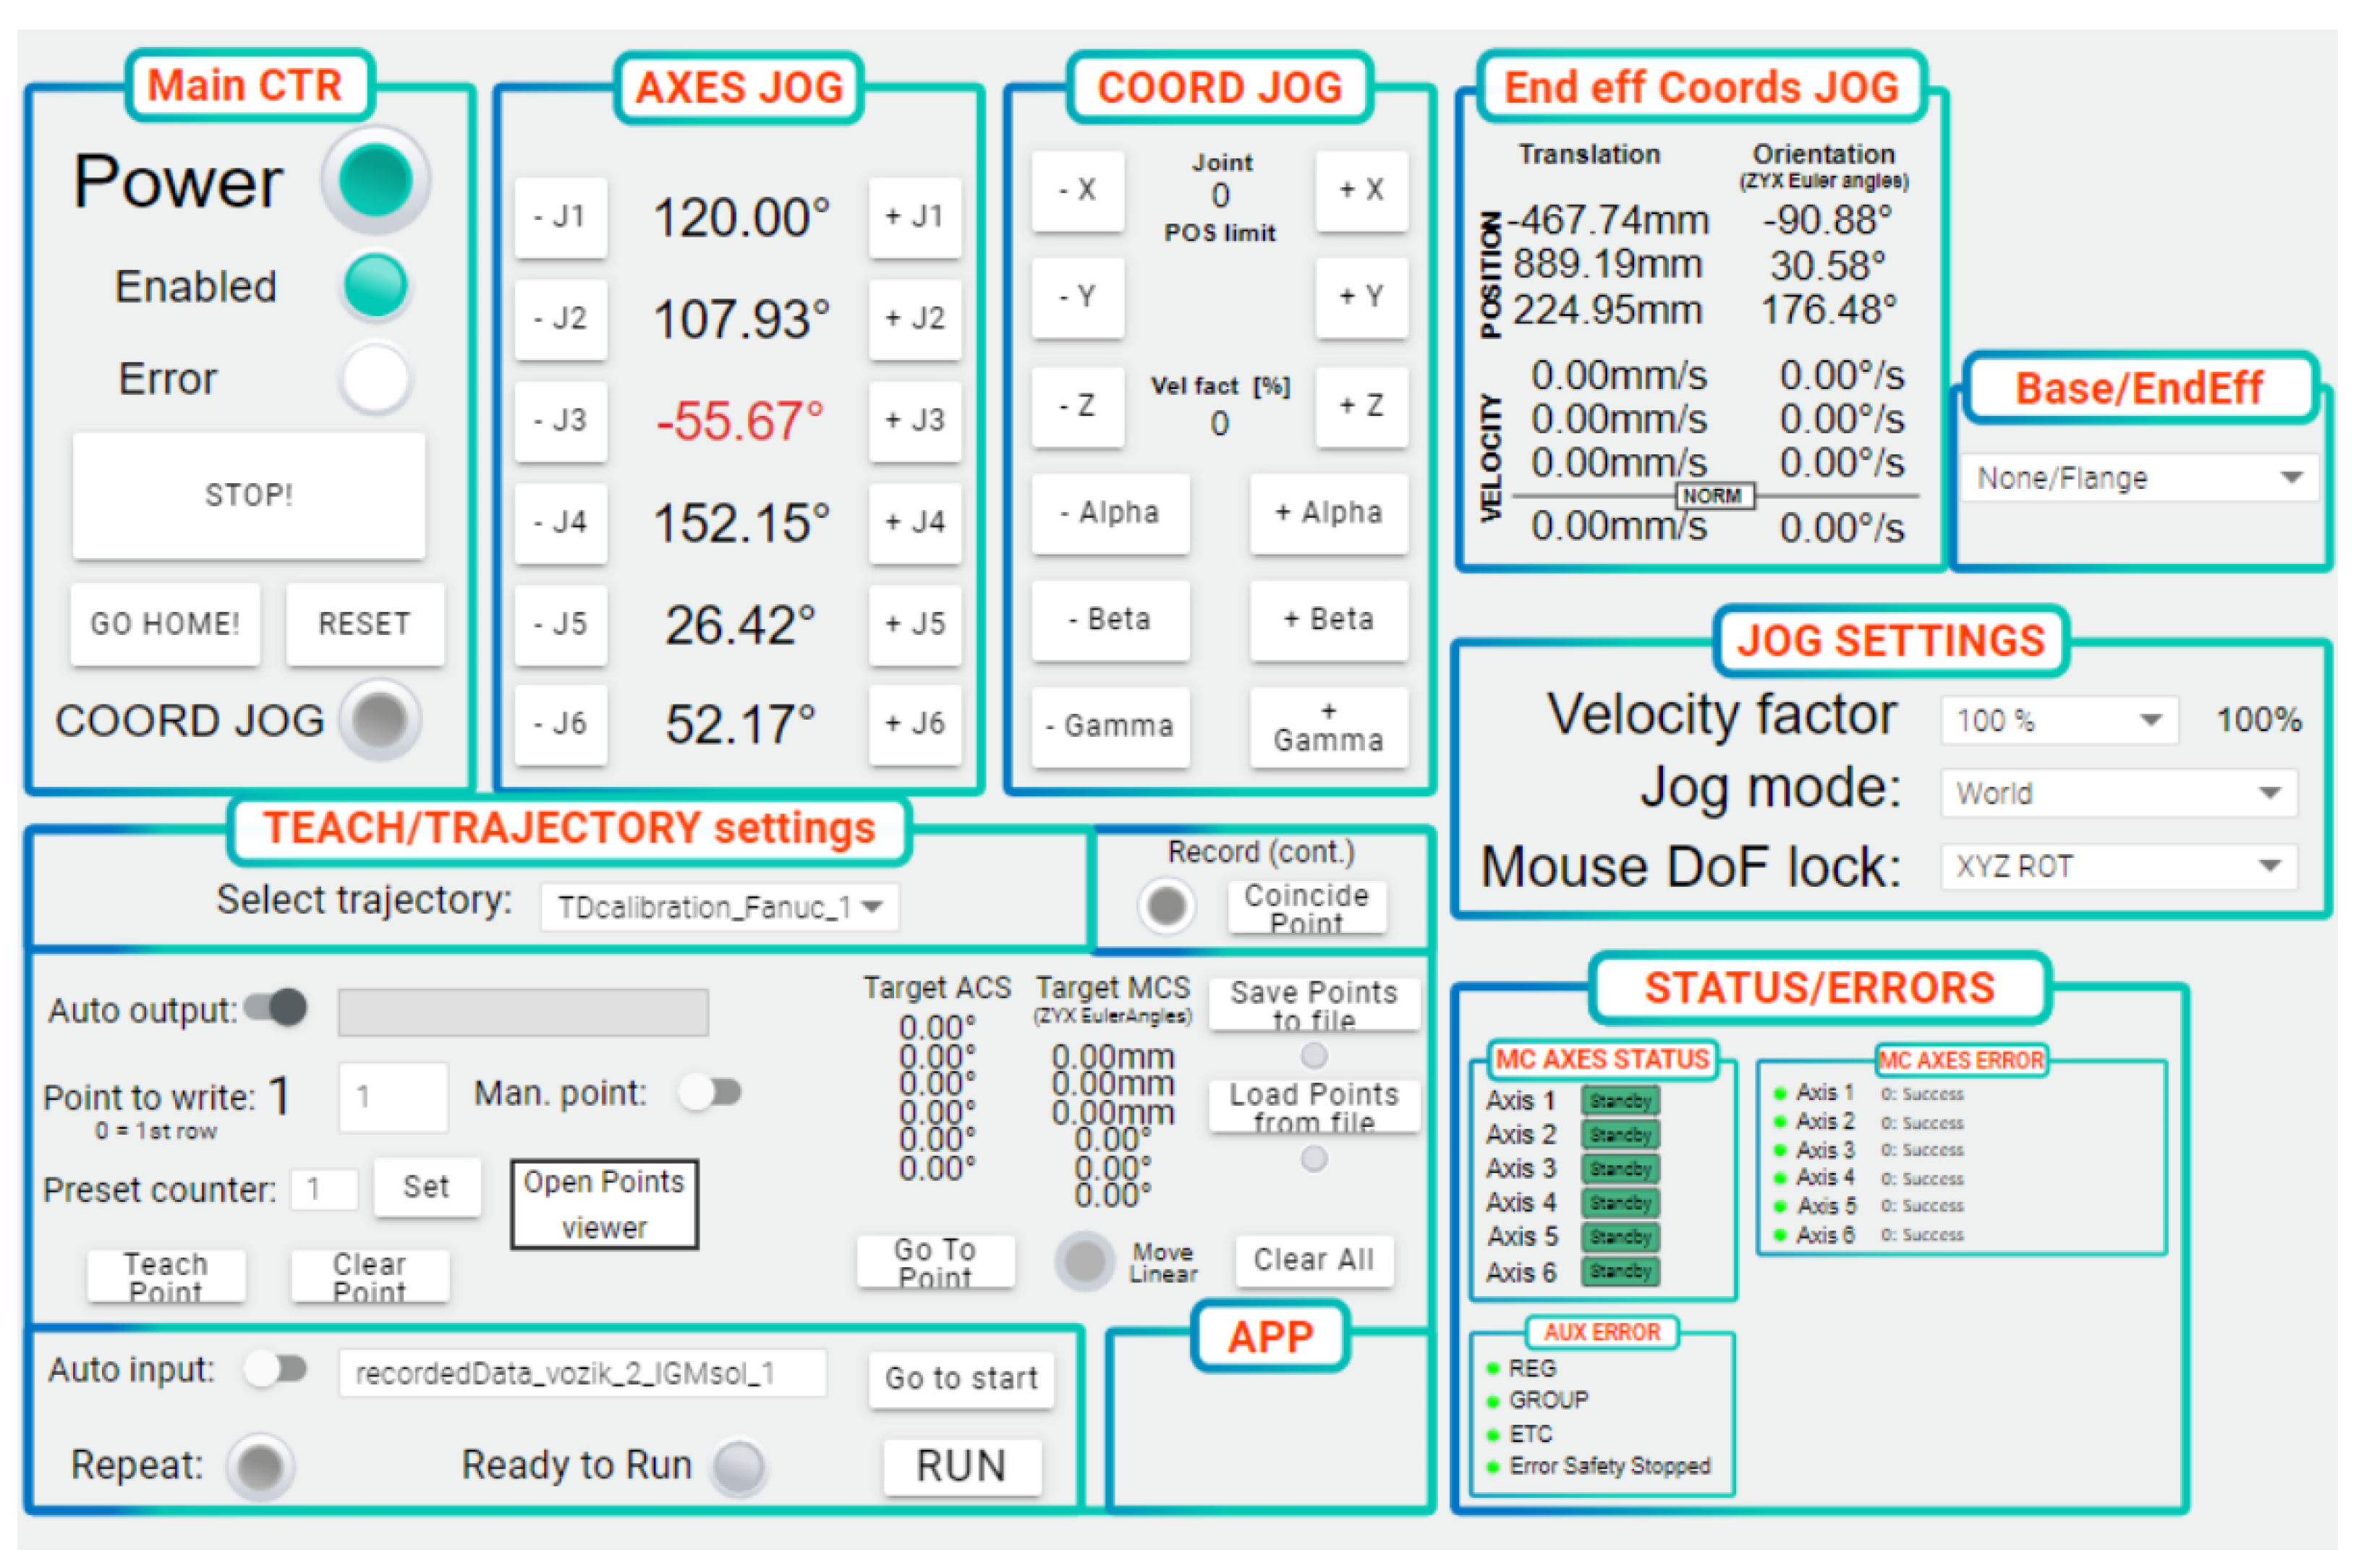This screenshot has width=2364, height=1568.
Task: Click the COORD JOG round indicator
Action: [x=379, y=720]
